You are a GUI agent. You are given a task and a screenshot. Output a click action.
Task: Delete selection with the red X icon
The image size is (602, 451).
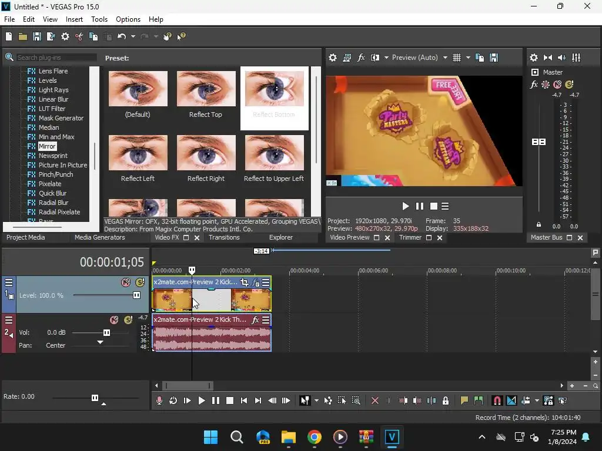(375, 400)
